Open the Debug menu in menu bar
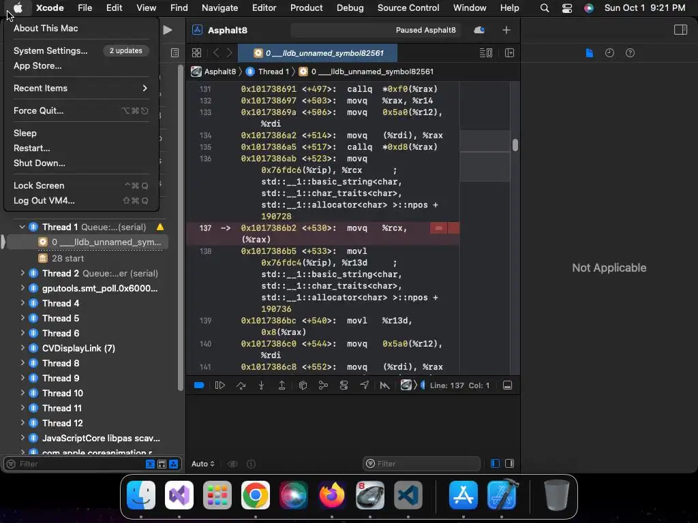This screenshot has height=523, width=698. click(350, 7)
